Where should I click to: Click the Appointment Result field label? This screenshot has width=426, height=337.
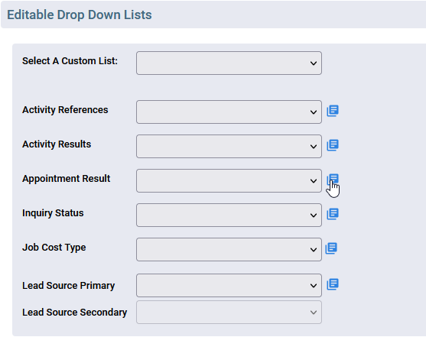tap(67, 179)
